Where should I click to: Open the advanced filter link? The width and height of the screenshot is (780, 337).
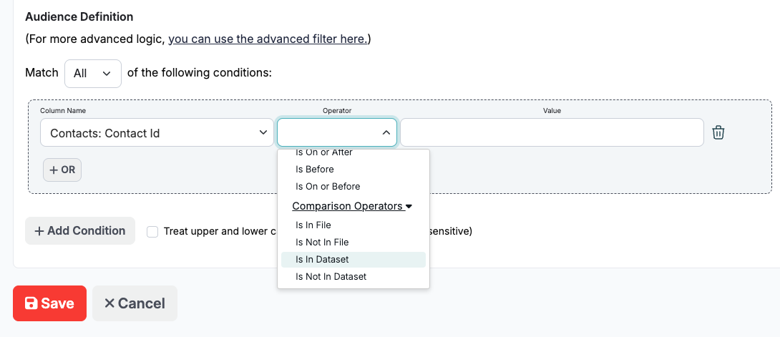267,39
